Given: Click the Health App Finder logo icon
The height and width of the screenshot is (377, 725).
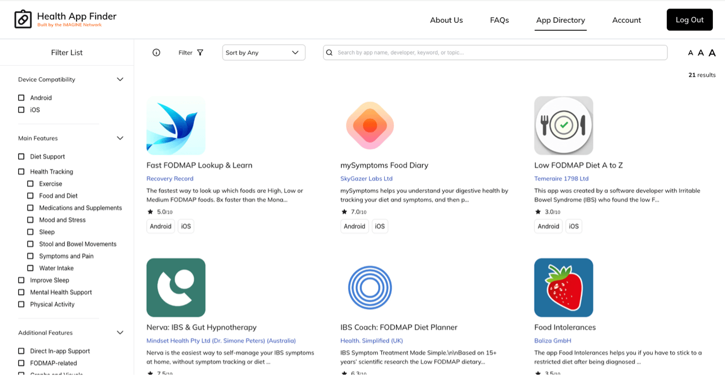Looking at the screenshot, I should [23, 19].
